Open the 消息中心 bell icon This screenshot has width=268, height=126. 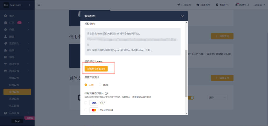point(237,5)
